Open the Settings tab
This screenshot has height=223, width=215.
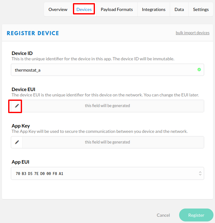click(201, 9)
